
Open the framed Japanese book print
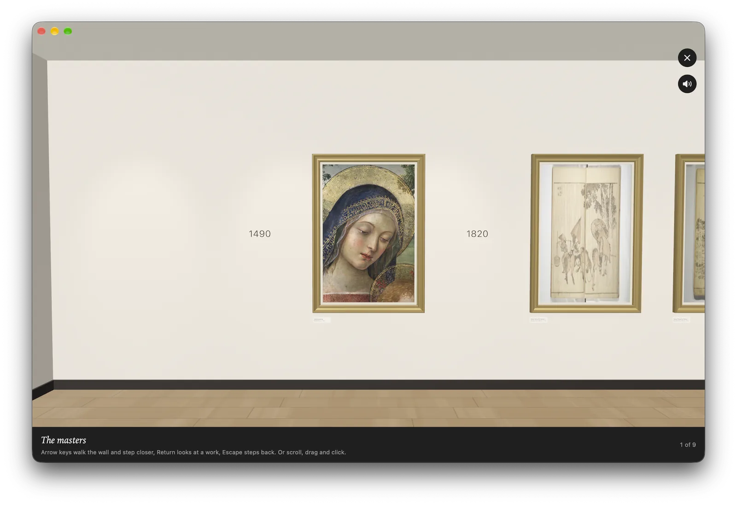(x=586, y=233)
